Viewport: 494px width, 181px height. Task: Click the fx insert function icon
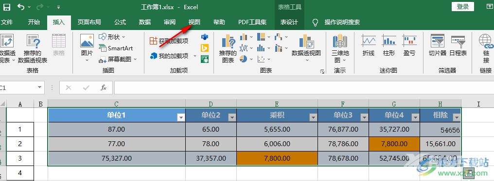pos(104,88)
